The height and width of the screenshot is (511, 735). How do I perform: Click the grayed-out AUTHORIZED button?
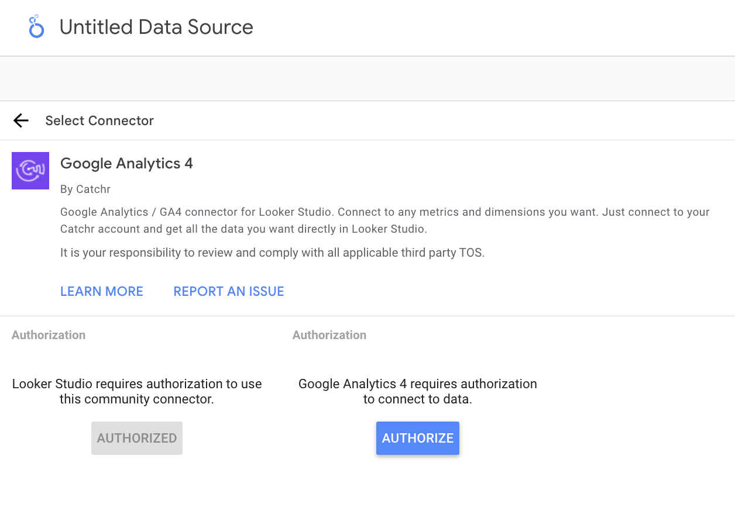(x=136, y=438)
